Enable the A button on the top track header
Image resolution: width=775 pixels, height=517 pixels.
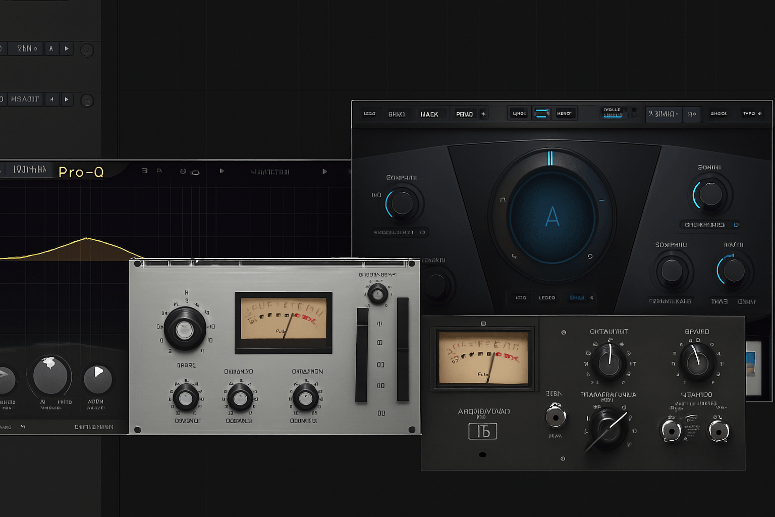[x=51, y=48]
